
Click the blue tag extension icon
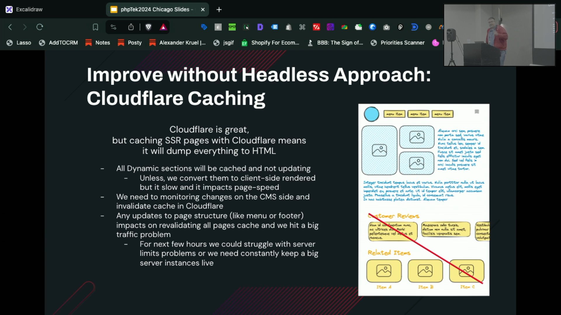[x=204, y=27]
